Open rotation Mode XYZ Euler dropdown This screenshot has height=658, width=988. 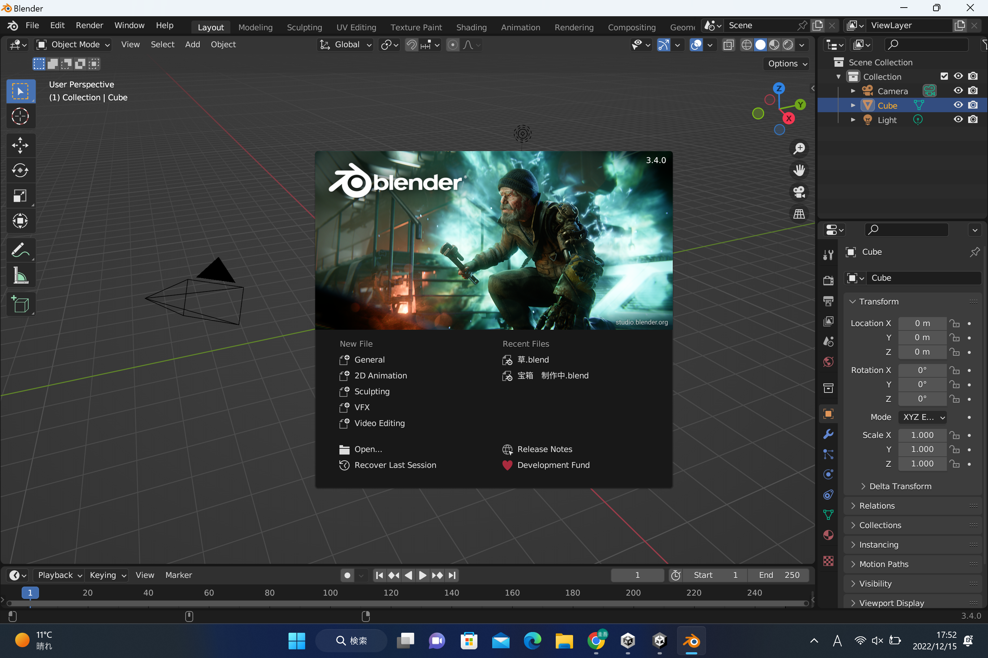(x=923, y=417)
